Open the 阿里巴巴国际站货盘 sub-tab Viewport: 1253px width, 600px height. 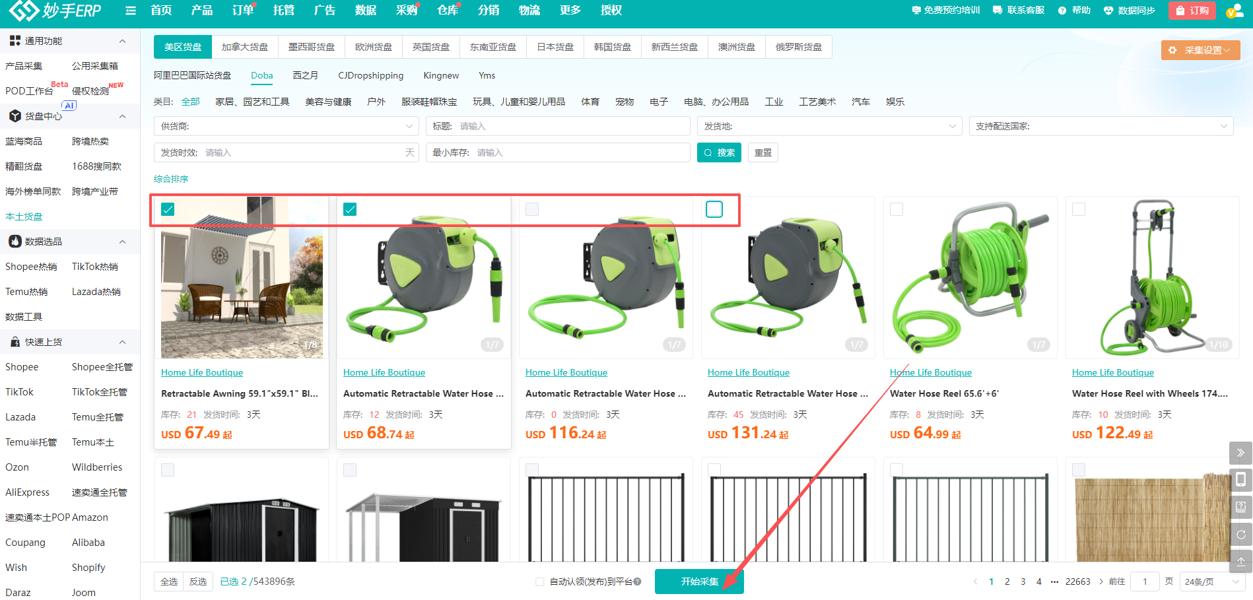click(193, 75)
